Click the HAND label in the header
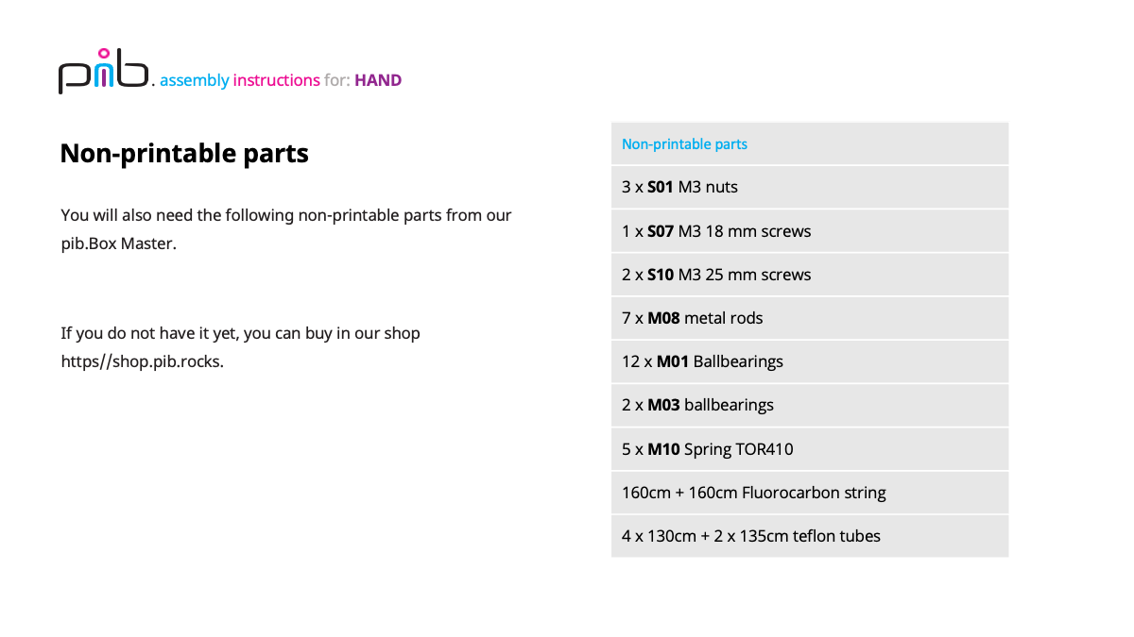 [x=378, y=80]
